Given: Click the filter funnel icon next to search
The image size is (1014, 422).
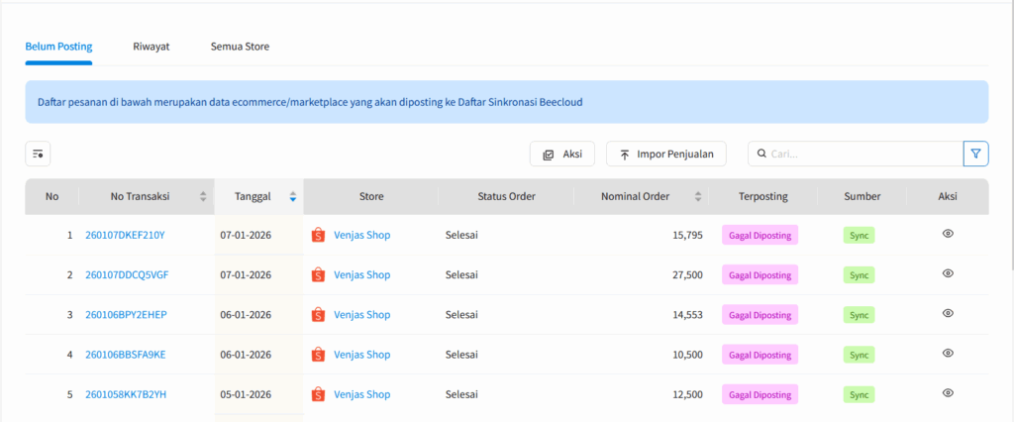Looking at the screenshot, I should (x=975, y=155).
